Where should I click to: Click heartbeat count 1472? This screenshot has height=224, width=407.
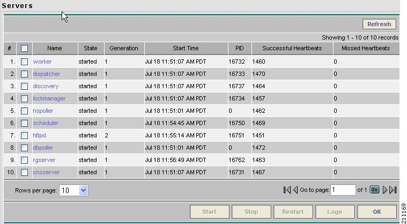(259, 148)
